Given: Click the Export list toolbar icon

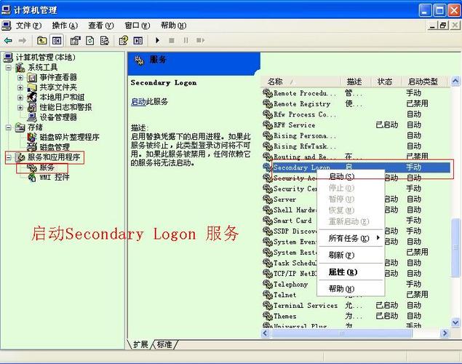Looking at the screenshot, I should click(104, 40).
